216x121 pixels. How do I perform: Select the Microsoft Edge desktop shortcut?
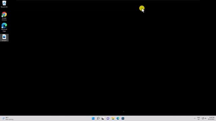(x=4, y=27)
